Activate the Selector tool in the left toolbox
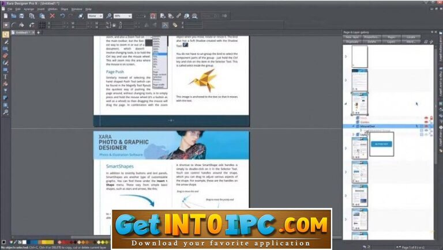Screen dimensions: 443x250 coord(6,35)
